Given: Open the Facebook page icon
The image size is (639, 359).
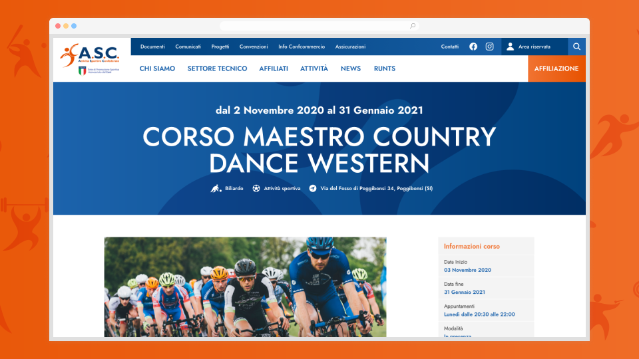Looking at the screenshot, I should click(473, 47).
